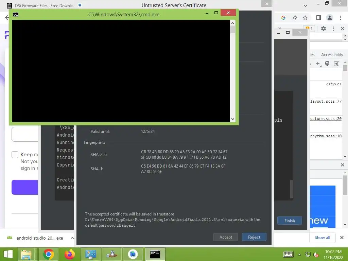Click the SHA-1 fingerprint value text
Screen dimensions: 348x261
183,169
